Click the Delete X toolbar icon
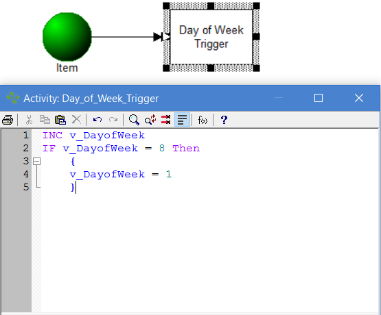Screen dimensions: 381x315 click(x=76, y=120)
